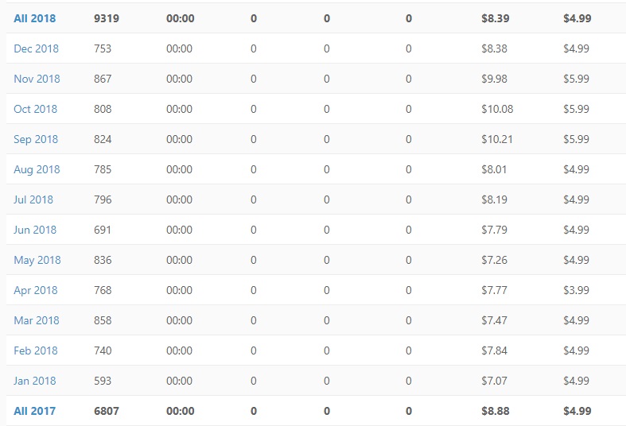Select the Oct 2018 month link

click(x=36, y=109)
